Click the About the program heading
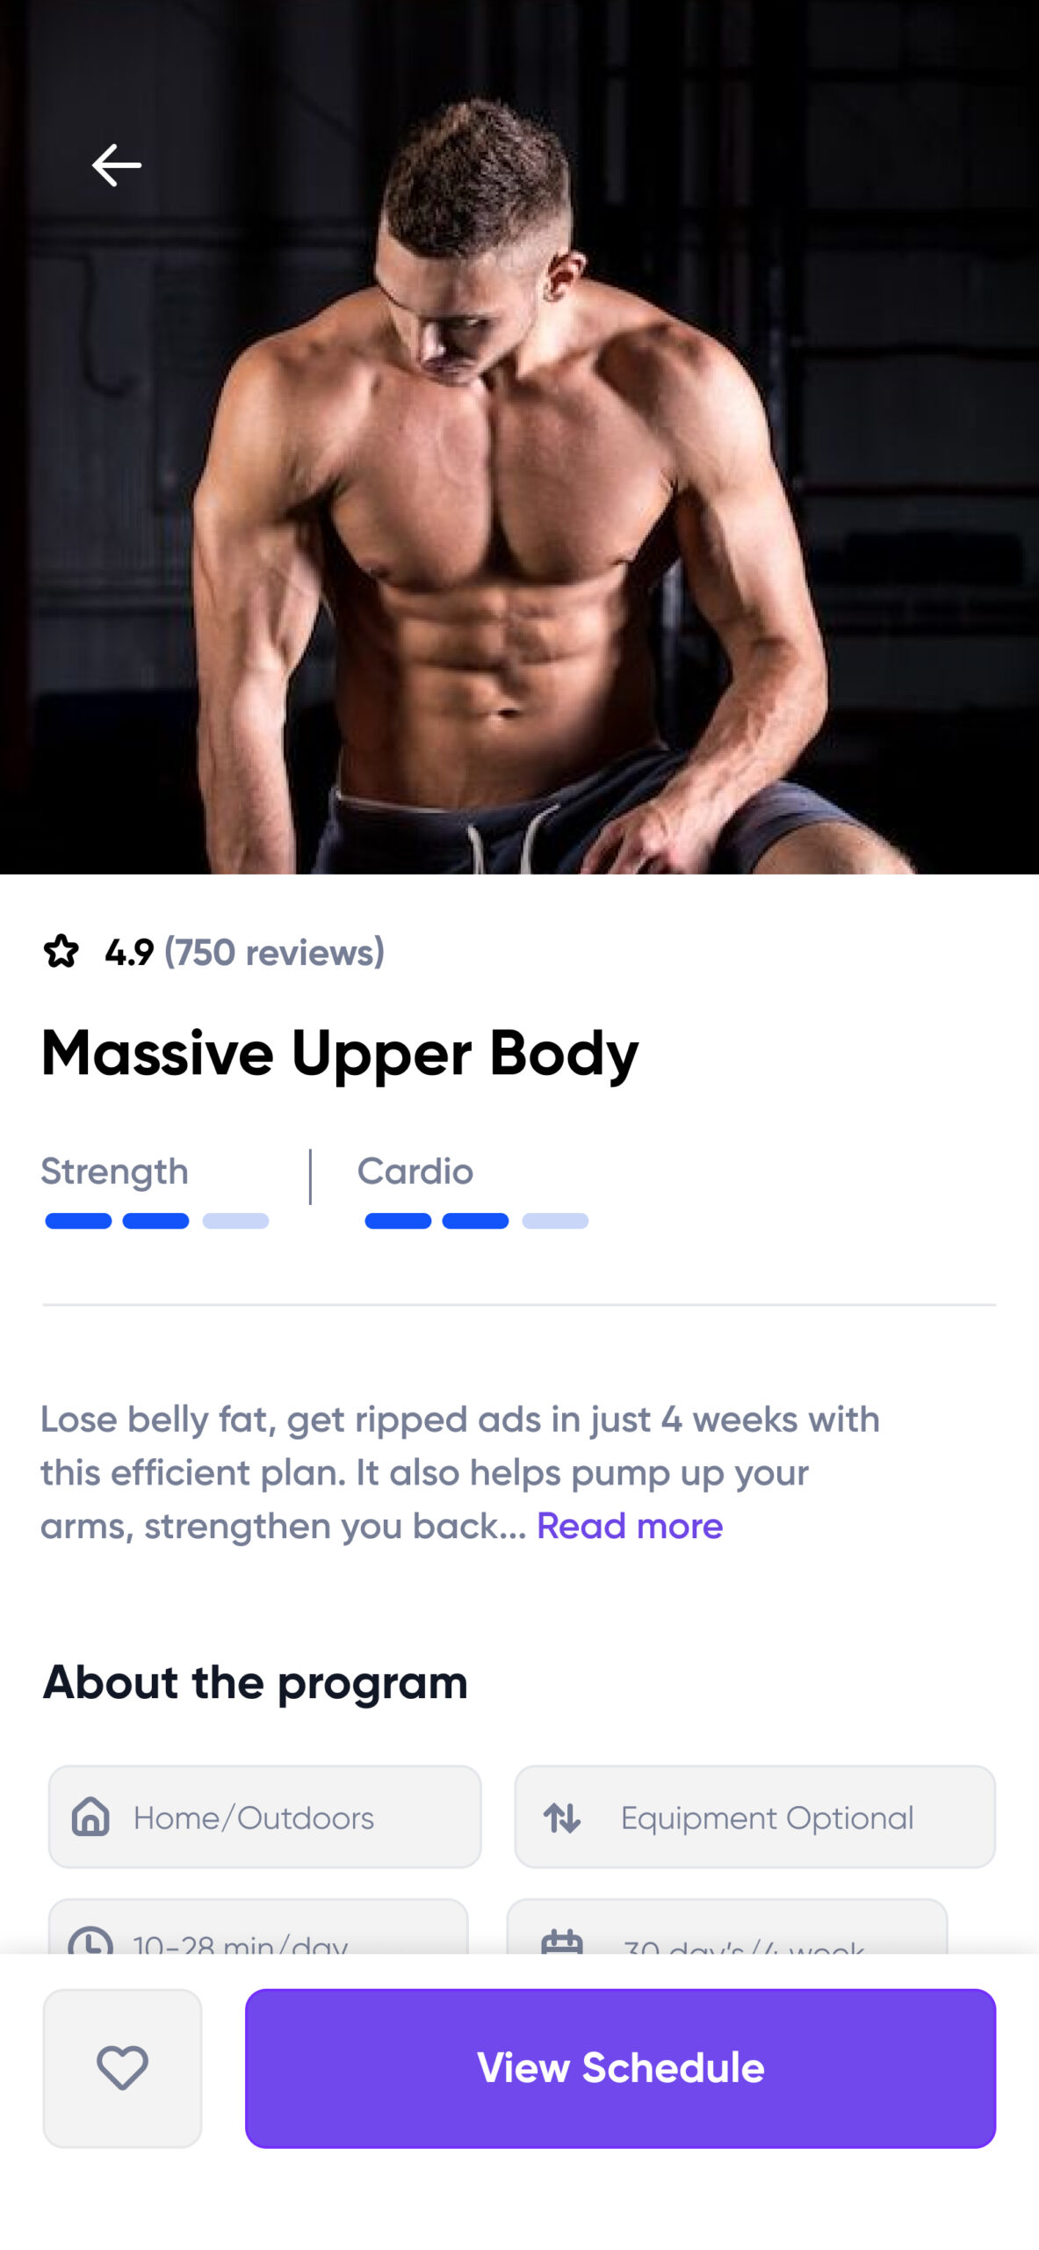The height and width of the screenshot is (2250, 1039). click(x=256, y=1682)
